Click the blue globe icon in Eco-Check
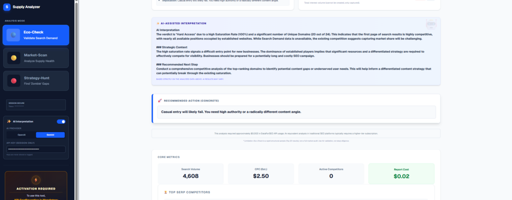This screenshot has height=200, width=512. coord(13,35)
